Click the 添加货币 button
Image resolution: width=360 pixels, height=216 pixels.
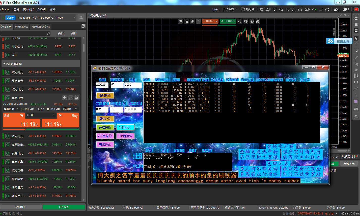pyautogui.click(x=105, y=95)
